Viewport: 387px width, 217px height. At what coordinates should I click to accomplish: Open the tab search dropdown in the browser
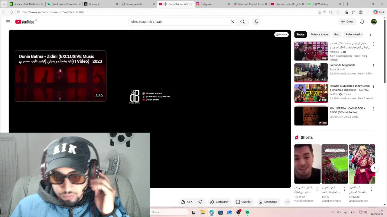pos(4,4)
